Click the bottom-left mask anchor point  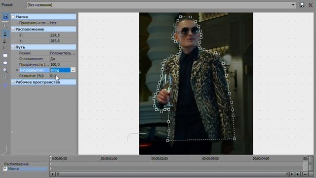coord(168,140)
